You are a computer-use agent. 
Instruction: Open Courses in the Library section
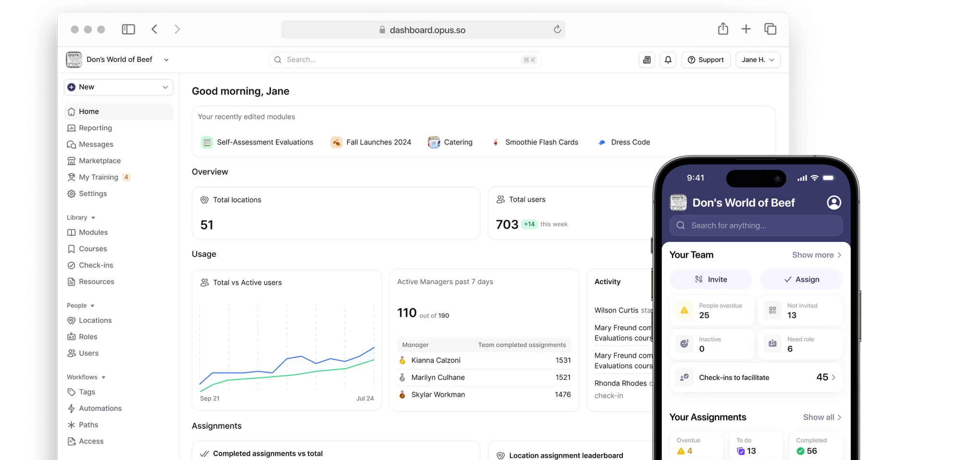tap(118, 249)
